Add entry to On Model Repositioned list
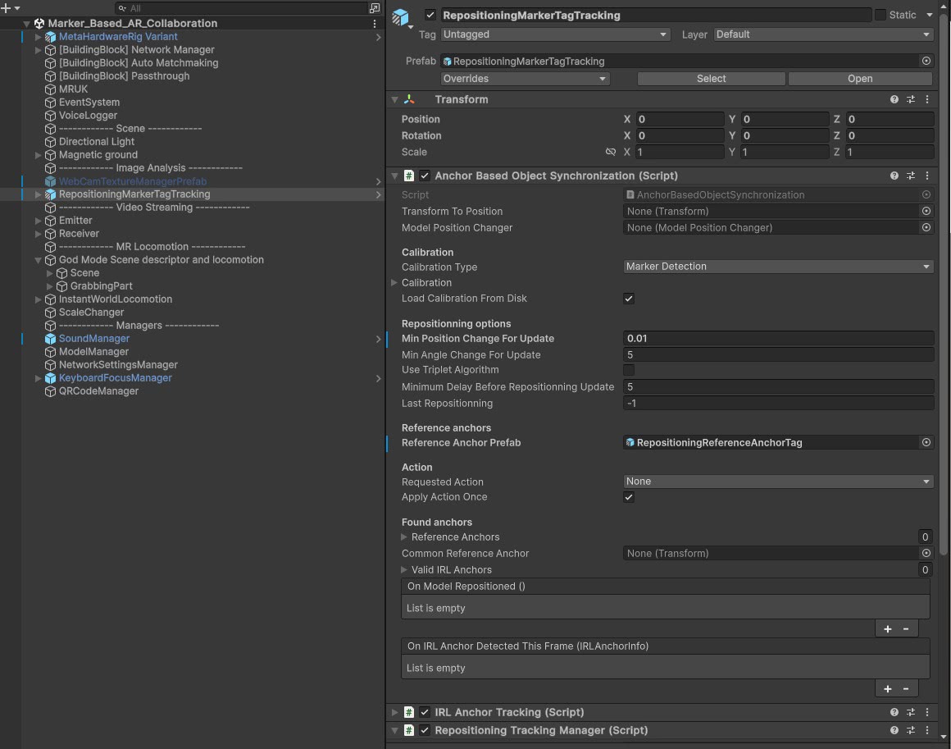This screenshot has height=749, width=951. [888, 628]
